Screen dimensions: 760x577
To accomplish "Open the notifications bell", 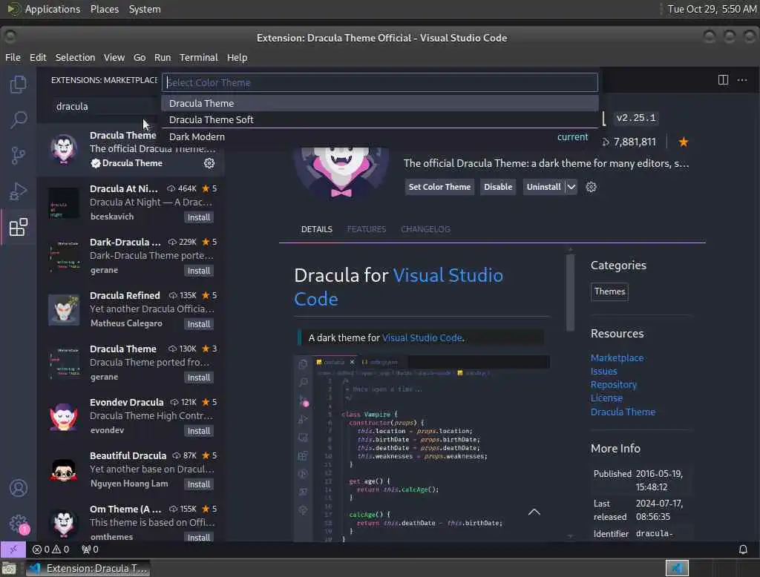I will coord(742,550).
